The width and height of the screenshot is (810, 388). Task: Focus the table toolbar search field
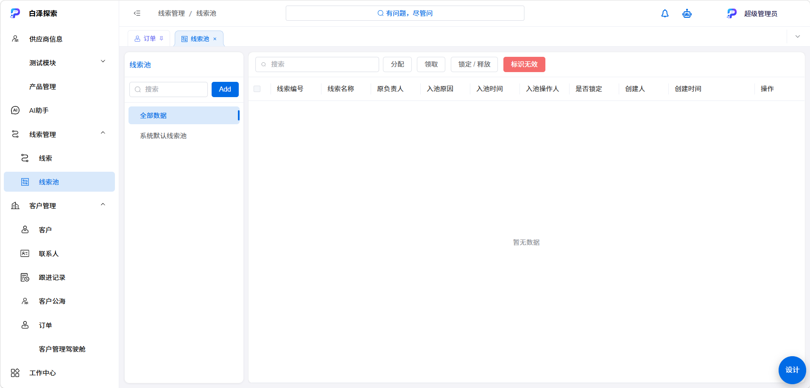pos(317,64)
